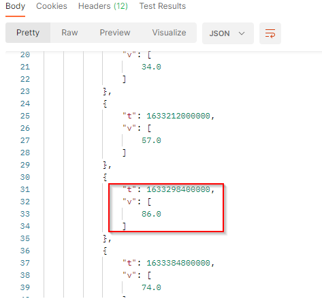This screenshot has width=322, height=301.
Task: Click timestamp value 1633212000000
Action: (178, 116)
